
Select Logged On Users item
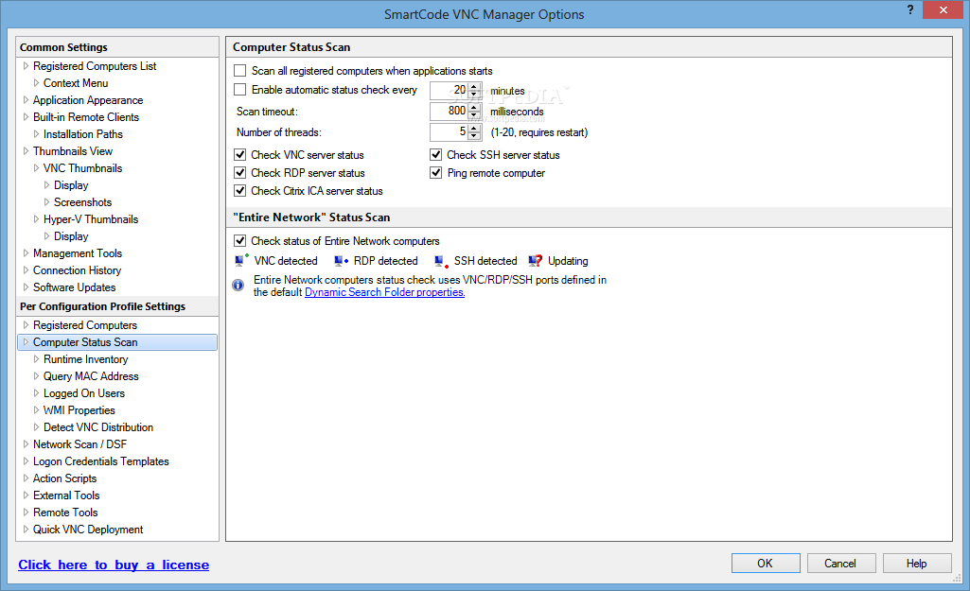pyautogui.click(x=84, y=393)
